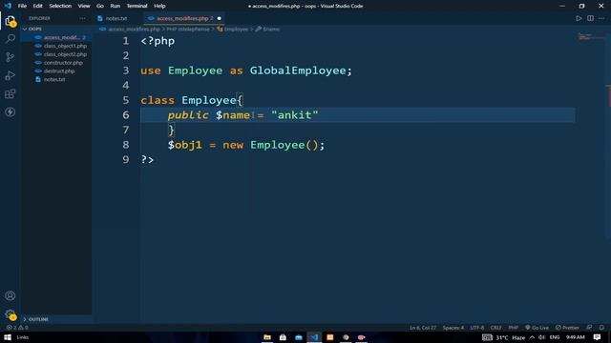Select the access_modifires.php tab
Image resolution: width=611 pixels, height=343 pixels.
[184, 18]
